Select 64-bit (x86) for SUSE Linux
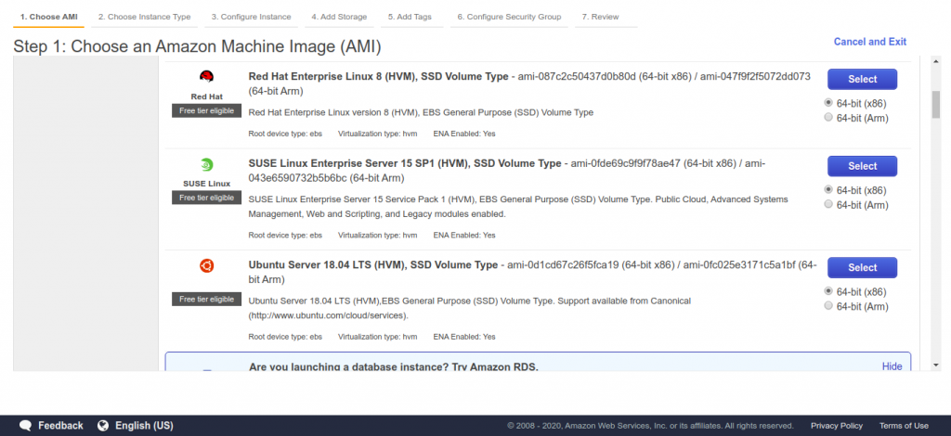 [x=828, y=189]
